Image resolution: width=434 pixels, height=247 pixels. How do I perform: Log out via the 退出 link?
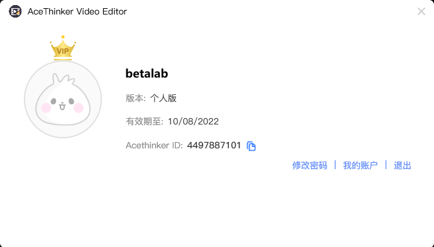click(x=402, y=165)
